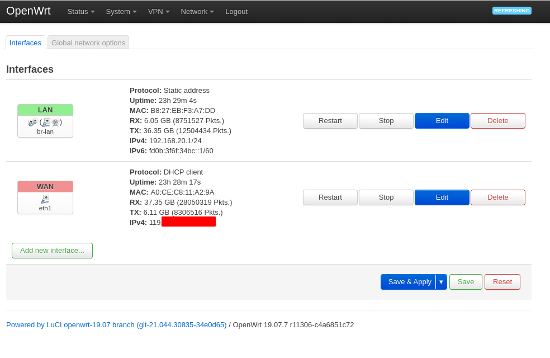Viewport: 550px width, 358px height.
Task: Stop the WAN interface
Action: pos(386,197)
